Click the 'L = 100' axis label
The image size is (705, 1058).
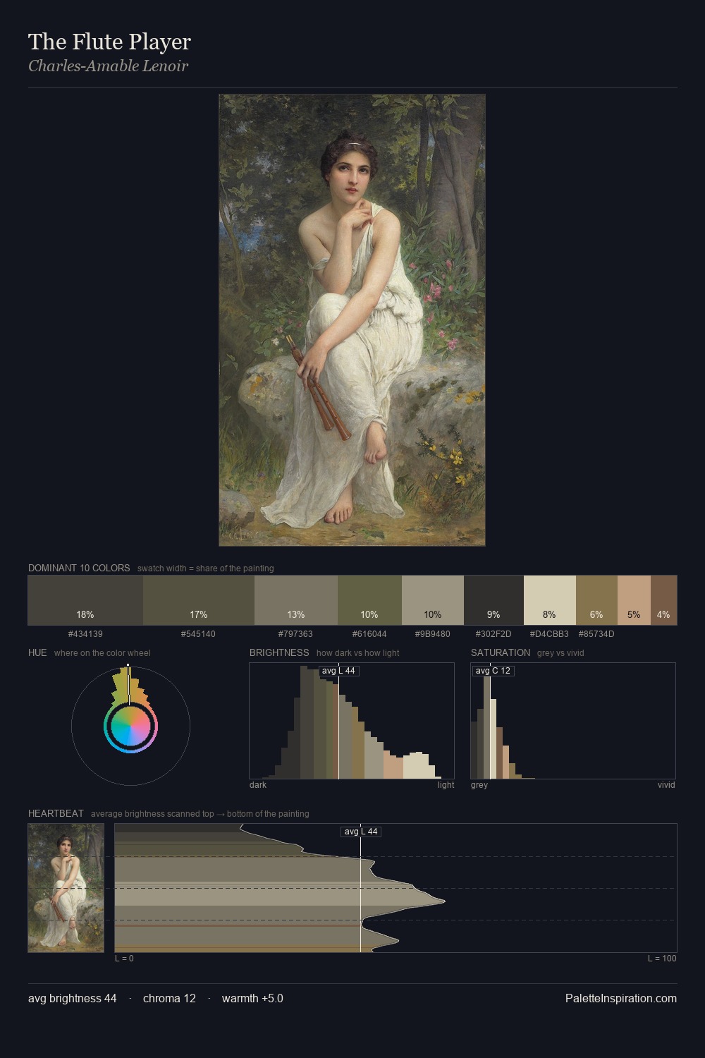(x=662, y=959)
